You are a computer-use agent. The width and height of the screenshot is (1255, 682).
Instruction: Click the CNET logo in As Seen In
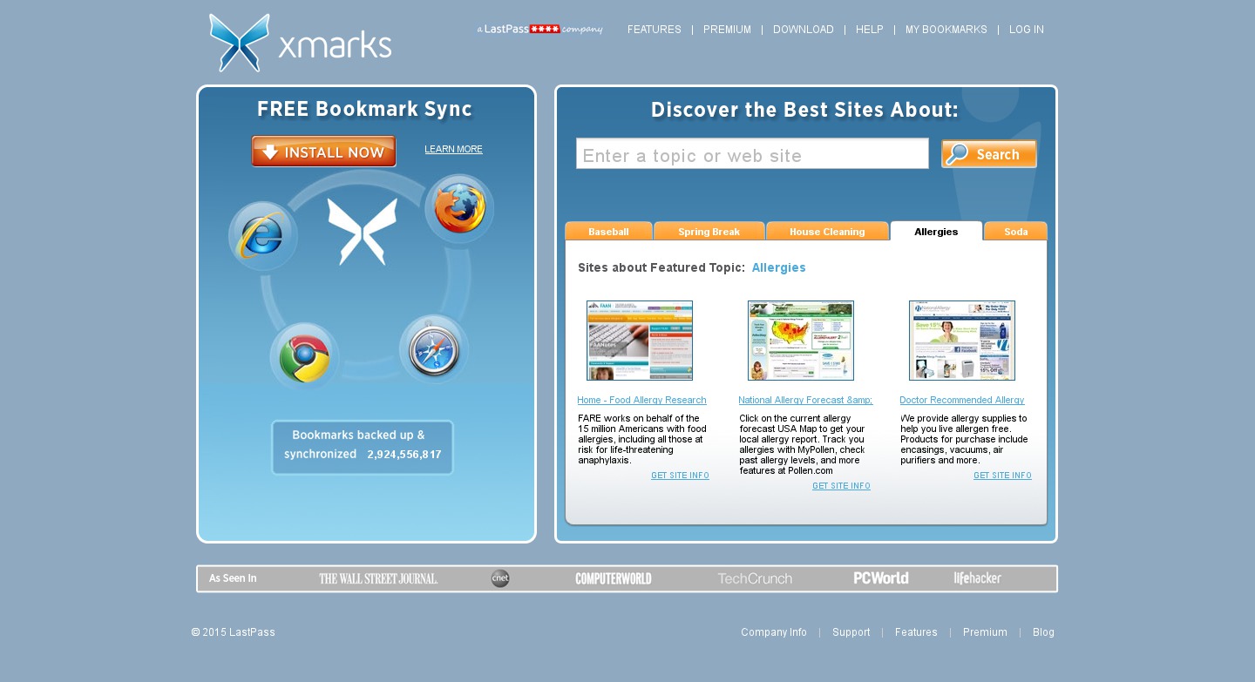(x=500, y=578)
